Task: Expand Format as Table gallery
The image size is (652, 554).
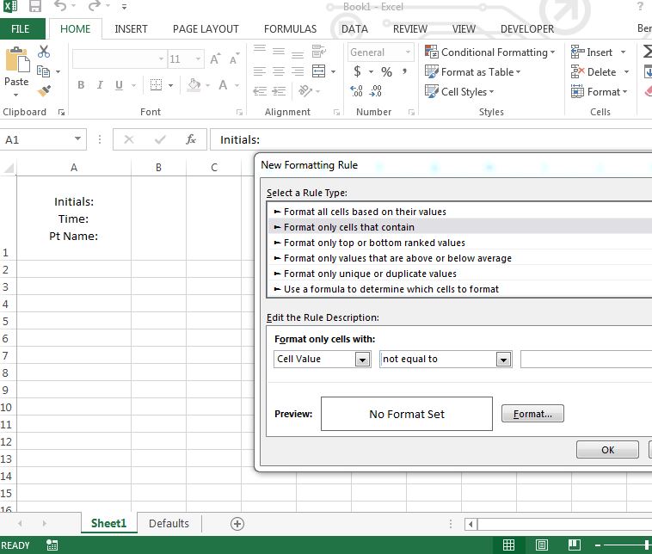Action: click(473, 72)
